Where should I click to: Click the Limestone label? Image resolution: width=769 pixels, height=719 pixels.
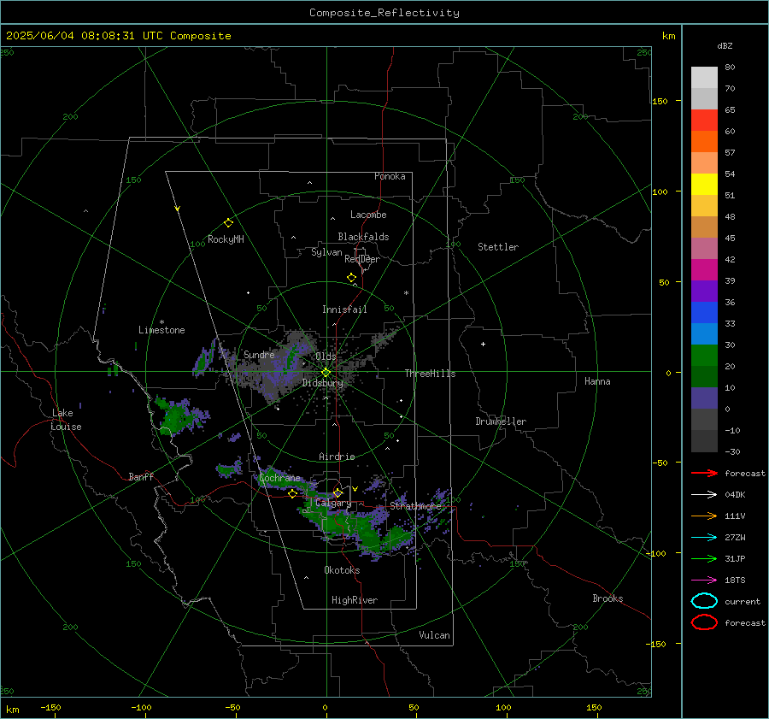[x=161, y=330]
